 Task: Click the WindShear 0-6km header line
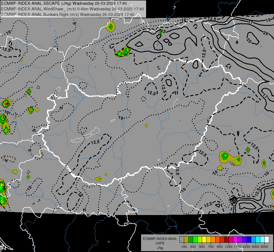point(72,9)
